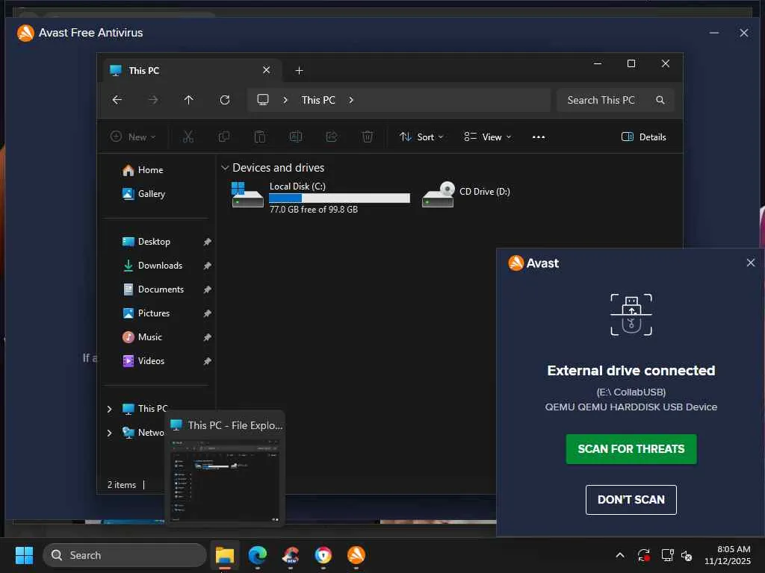This screenshot has width=765, height=573.
Task: Click the Avast logo in the Antivirus window title
Action: coord(25,33)
